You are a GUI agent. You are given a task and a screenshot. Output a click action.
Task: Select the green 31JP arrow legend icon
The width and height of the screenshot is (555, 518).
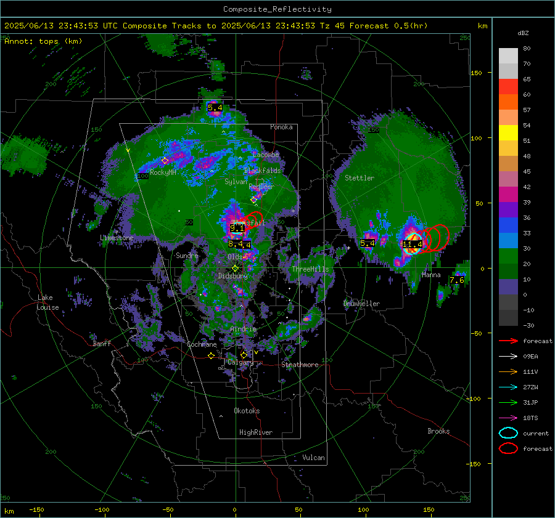point(508,402)
